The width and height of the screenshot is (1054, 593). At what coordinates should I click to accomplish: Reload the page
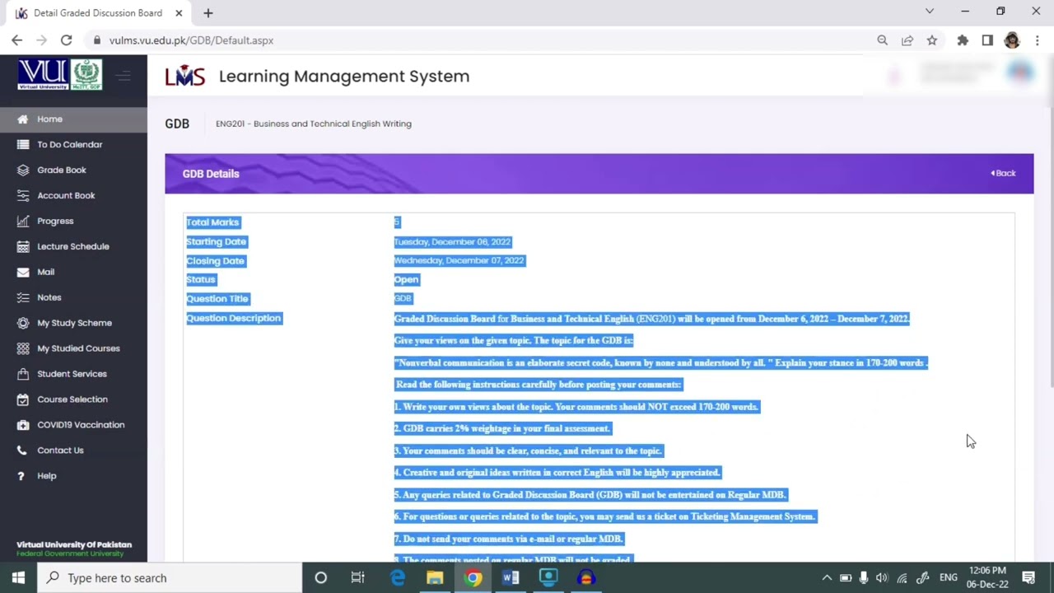(66, 40)
